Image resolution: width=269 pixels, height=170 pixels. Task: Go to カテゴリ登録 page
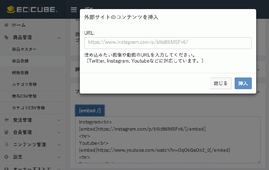point(33,84)
